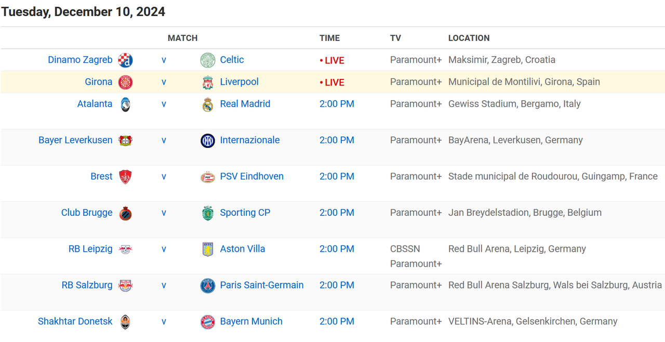The width and height of the screenshot is (665, 342).
Task: Click the Bayern Munich crest icon
Action: [208, 322]
